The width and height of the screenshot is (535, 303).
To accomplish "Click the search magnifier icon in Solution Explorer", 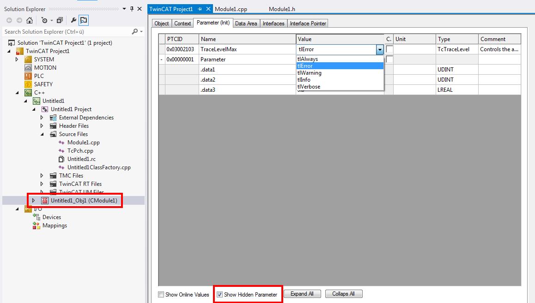I will pos(135,32).
